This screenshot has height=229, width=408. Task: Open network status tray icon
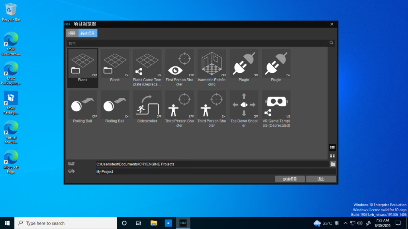point(353,223)
